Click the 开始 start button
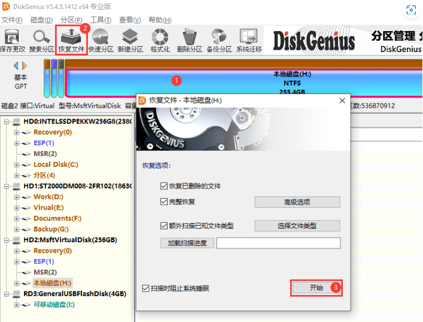This screenshot has height=322, width=423. [316, 288]
